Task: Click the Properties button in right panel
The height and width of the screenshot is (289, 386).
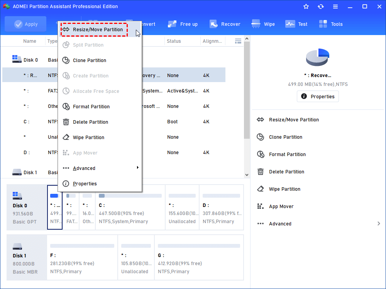Action: (x=318, y=96)
